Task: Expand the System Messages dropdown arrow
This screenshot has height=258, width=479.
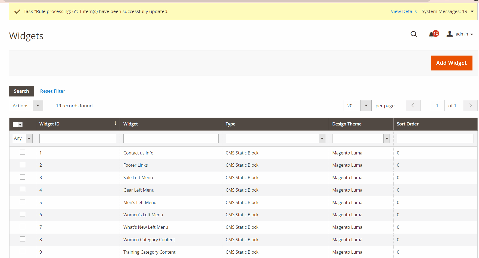Action: [472, 11]
